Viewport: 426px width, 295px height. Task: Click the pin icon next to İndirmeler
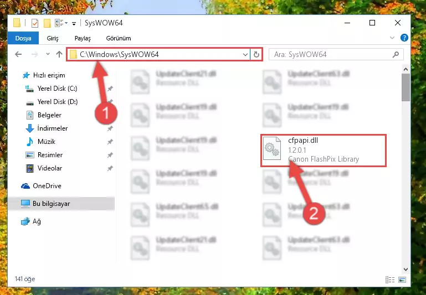(110, 128)
